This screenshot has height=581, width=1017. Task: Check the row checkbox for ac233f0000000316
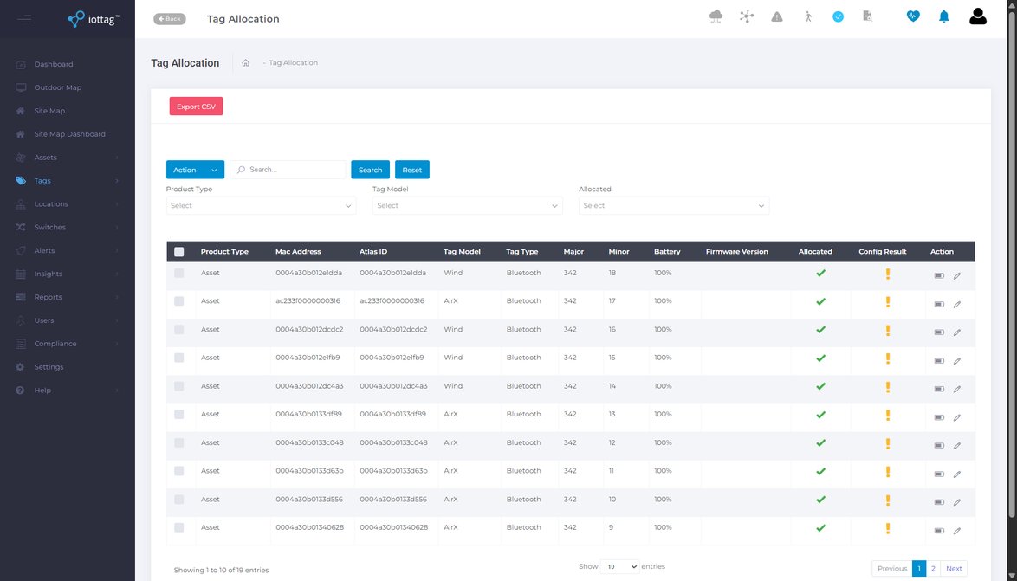tap(179, 300)
